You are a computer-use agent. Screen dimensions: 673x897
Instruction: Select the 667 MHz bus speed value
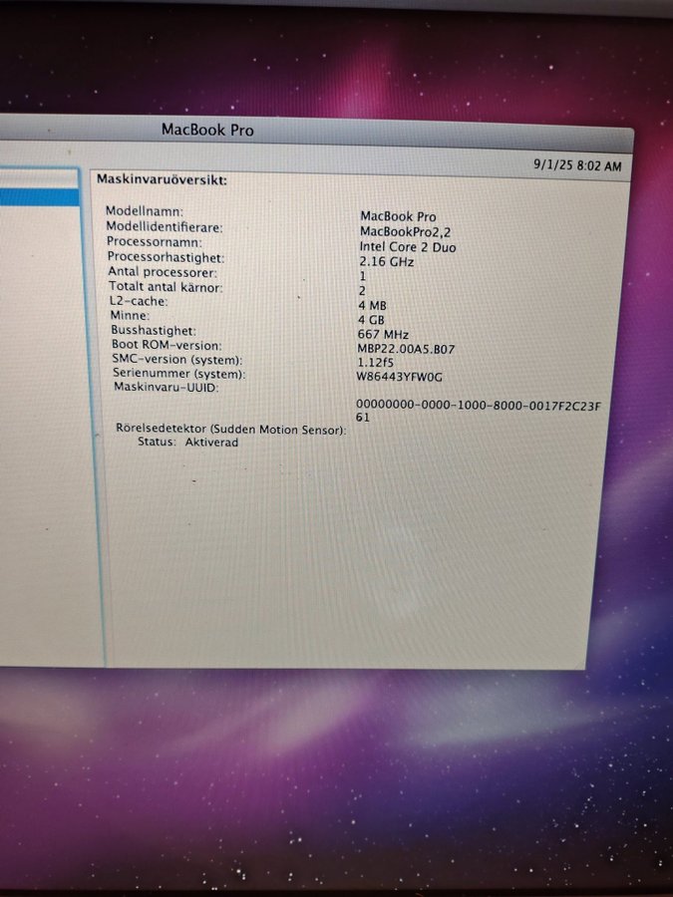[382, 335]
